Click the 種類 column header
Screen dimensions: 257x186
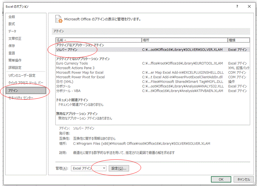pos(238,40)
